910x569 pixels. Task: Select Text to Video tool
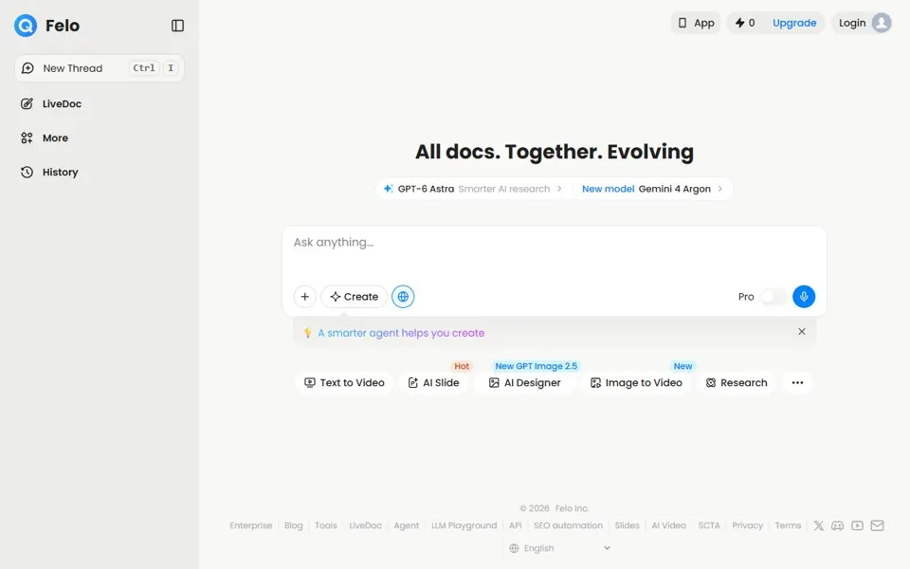(x=345, y=382)
